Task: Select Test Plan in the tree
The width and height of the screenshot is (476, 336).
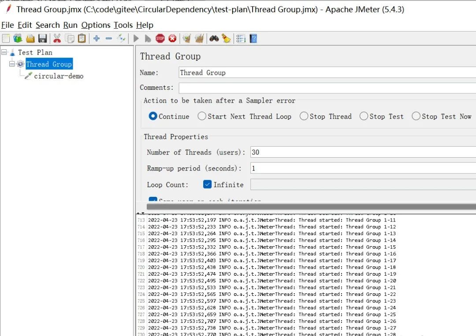Action: (35, 52)
